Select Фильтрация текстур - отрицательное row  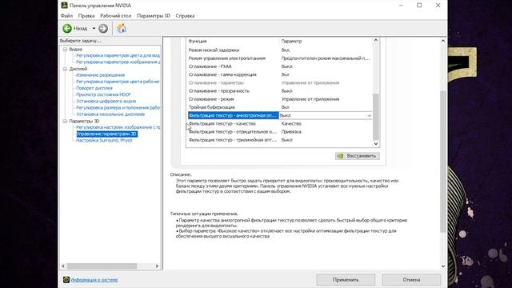280,132
